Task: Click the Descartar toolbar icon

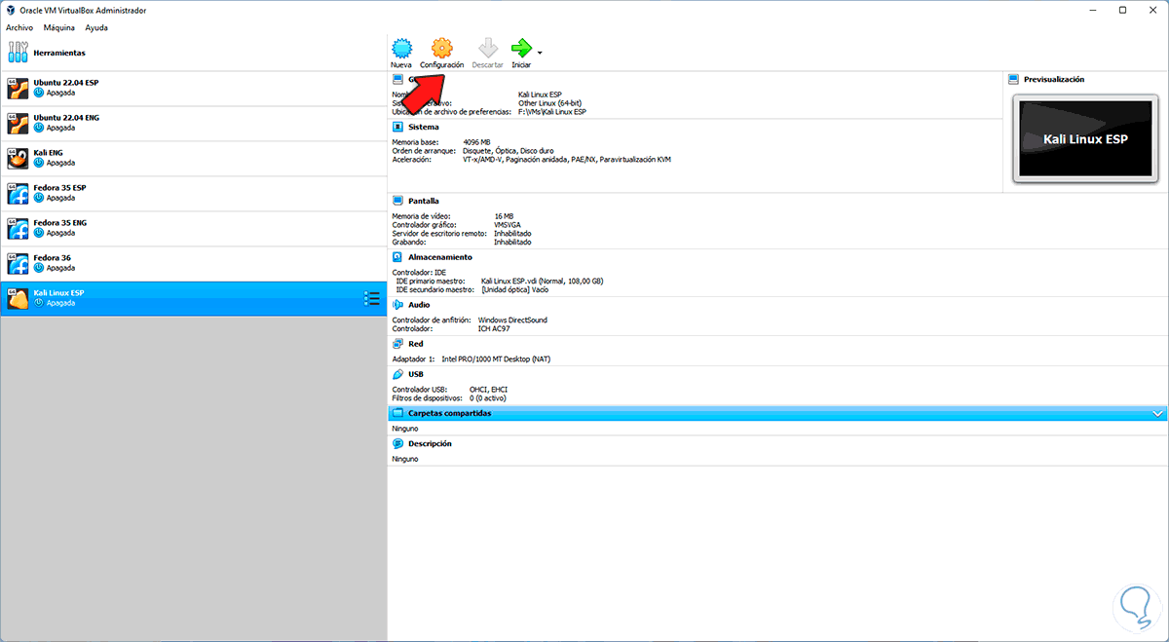Action: (487, 48)
